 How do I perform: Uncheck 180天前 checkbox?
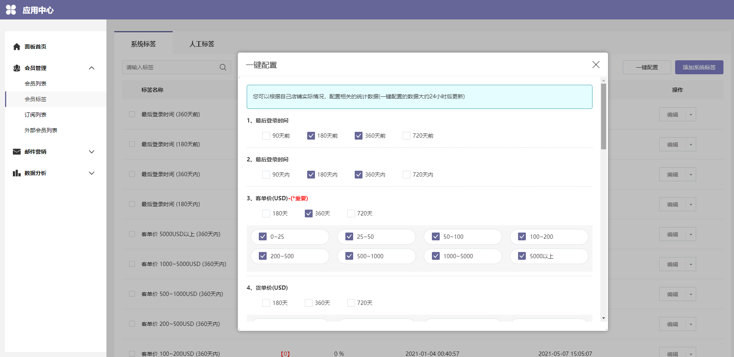pyautogui.click(x=311, y=136)
